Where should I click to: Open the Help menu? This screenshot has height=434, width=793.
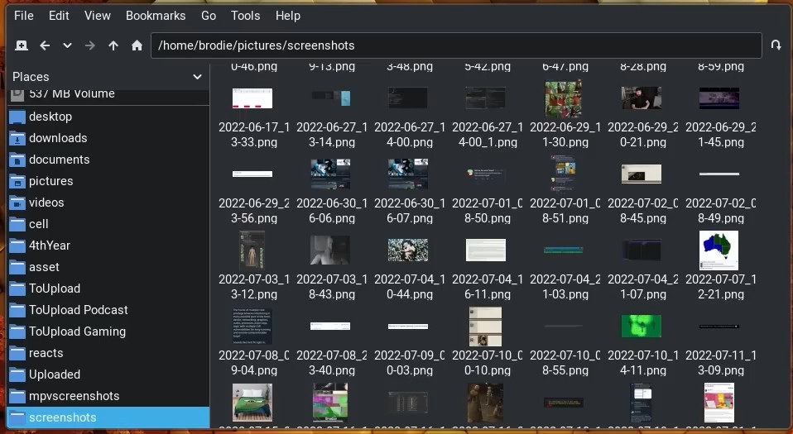coord(288,16)
